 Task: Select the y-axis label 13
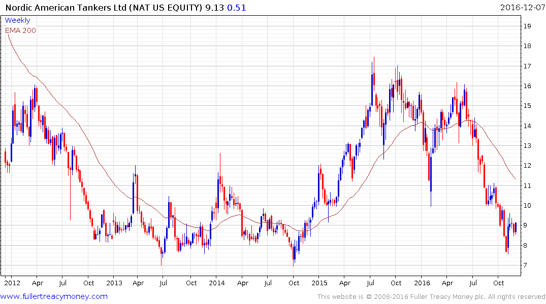(x=527, y=145)
